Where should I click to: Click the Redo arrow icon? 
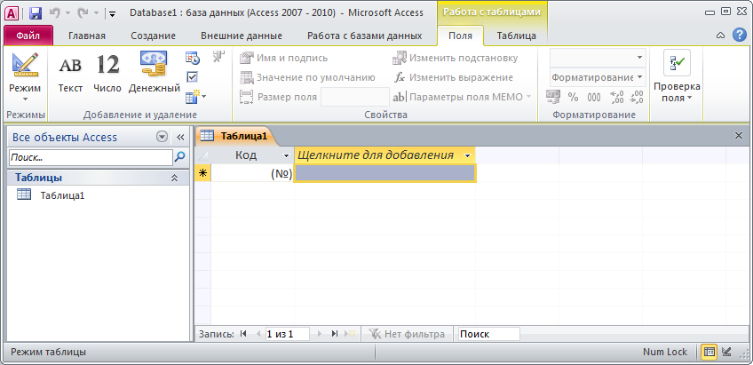point(83,13)
